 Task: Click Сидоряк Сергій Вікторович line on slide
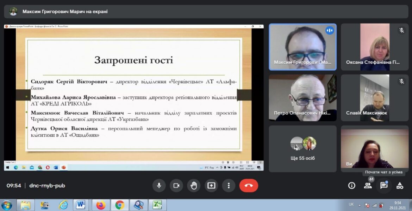pos(134,85)
